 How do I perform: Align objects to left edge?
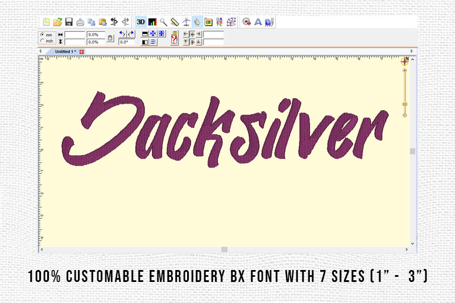tap(186, 34)
